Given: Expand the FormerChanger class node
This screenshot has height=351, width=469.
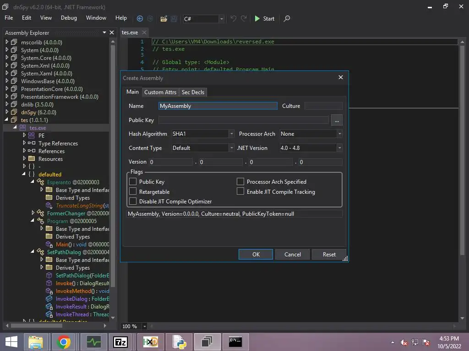Looking at the screenshot, I should (x=33, y=213).
